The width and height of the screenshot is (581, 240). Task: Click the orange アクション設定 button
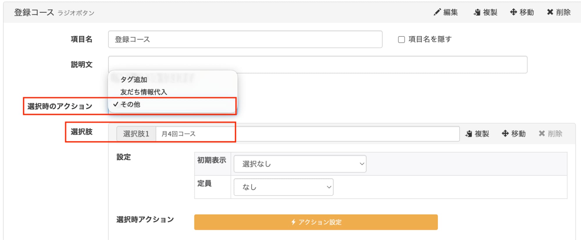point(316,222)
